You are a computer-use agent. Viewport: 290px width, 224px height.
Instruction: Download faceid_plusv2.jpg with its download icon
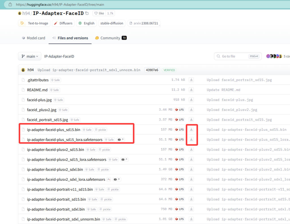tap(191, 110)
